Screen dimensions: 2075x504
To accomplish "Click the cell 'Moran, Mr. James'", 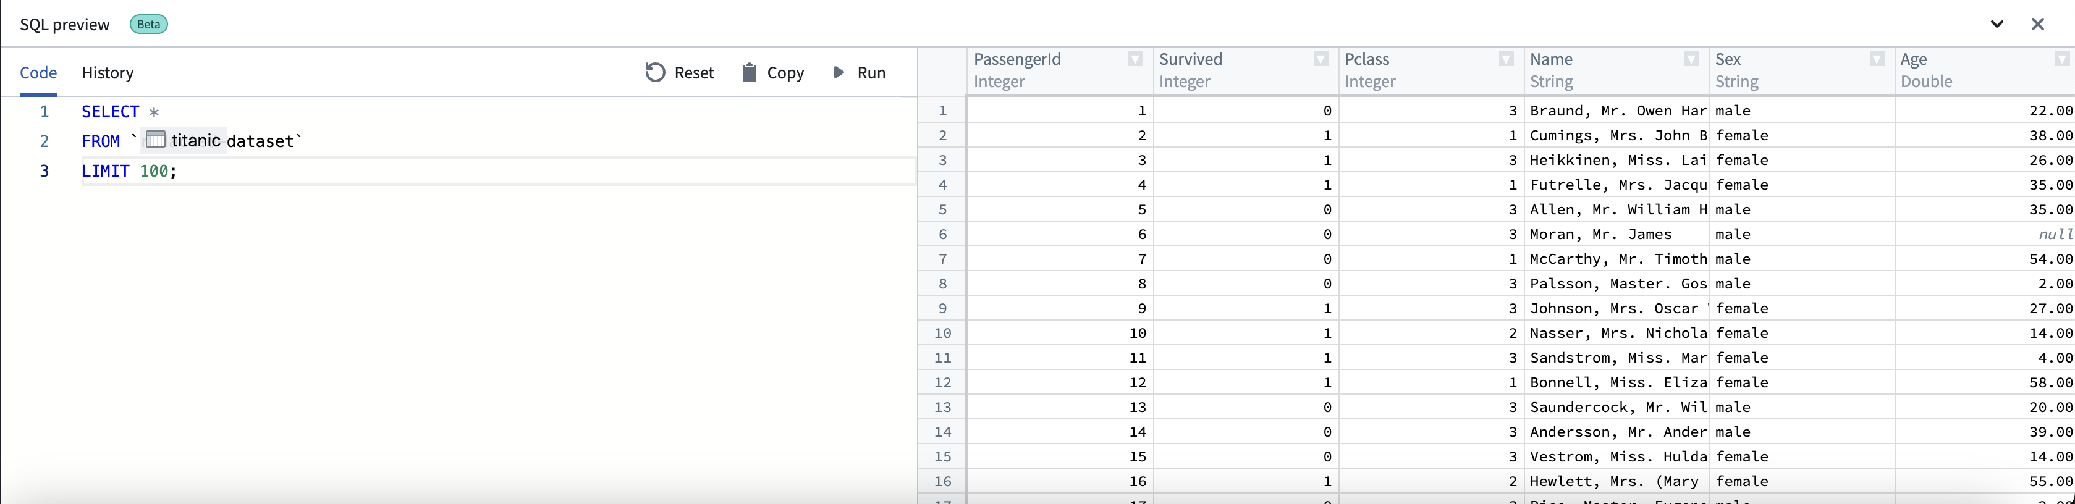I will pyautogui.click(x=1616, y=234).
